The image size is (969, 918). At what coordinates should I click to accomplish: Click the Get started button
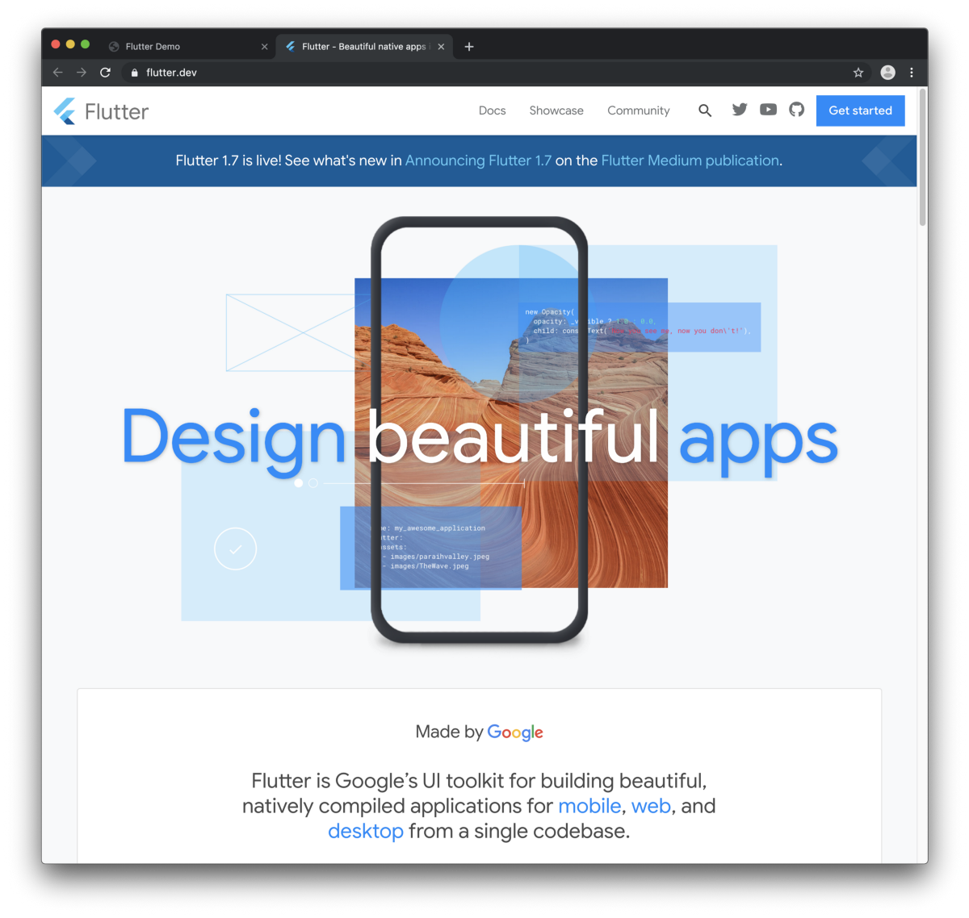(x=860, y=111)
